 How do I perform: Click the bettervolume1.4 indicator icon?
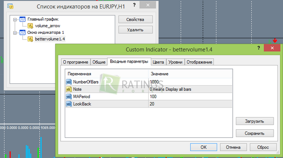click(30, 39)
